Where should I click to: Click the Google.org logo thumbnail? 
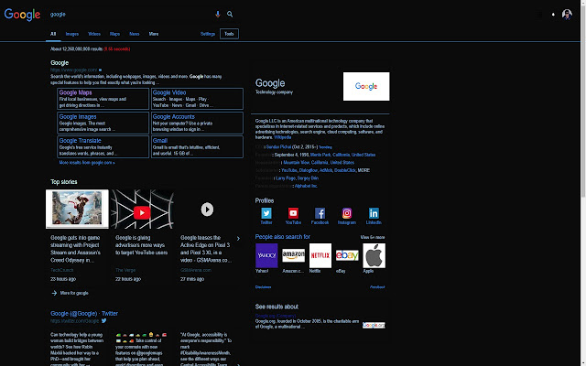click(x=374, y=326)
